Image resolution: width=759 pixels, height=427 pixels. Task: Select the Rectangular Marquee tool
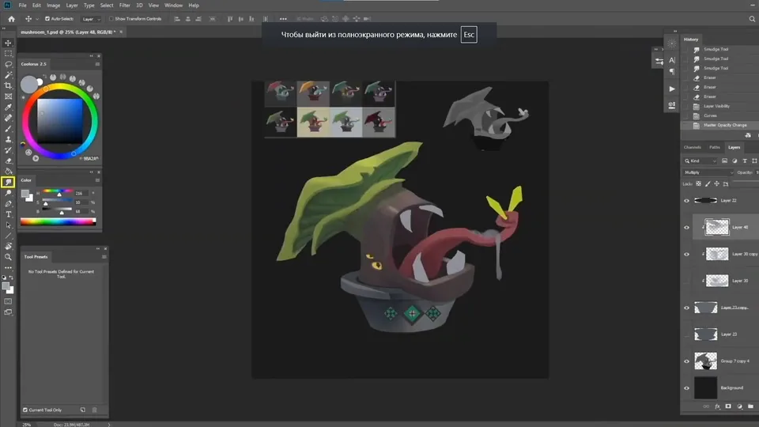click(8, 54)
